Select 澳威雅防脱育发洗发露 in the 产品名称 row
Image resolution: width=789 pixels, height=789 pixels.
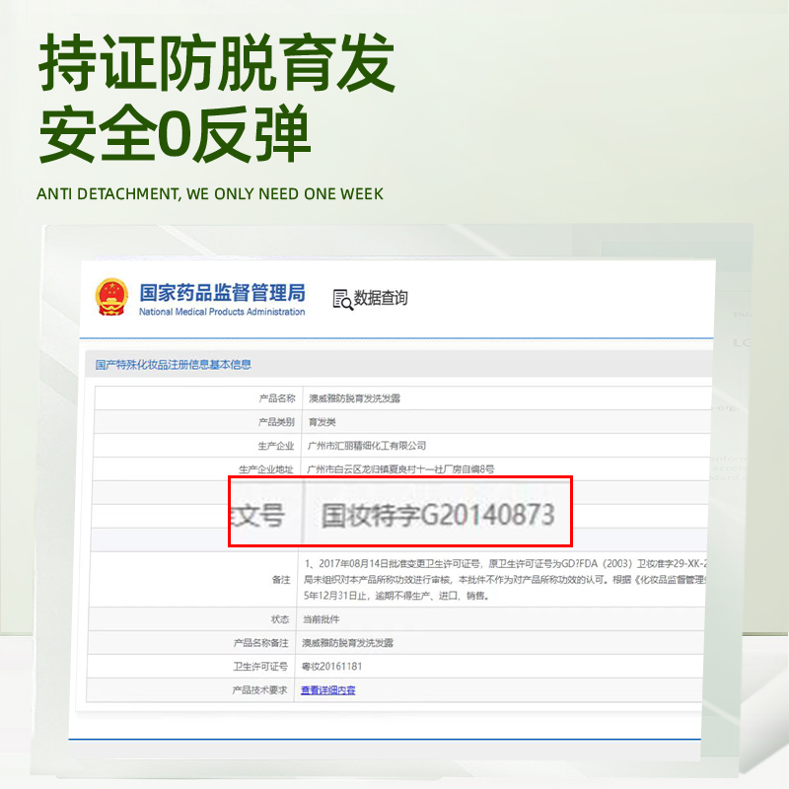coord(354,398)
